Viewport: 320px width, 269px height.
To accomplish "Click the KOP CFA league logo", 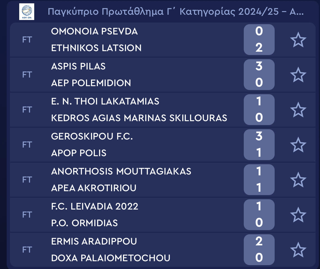I will (x=27, y=12).
